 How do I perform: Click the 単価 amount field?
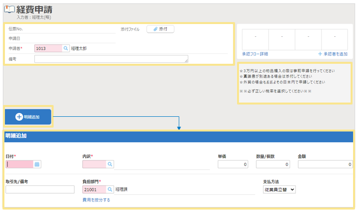233,165
